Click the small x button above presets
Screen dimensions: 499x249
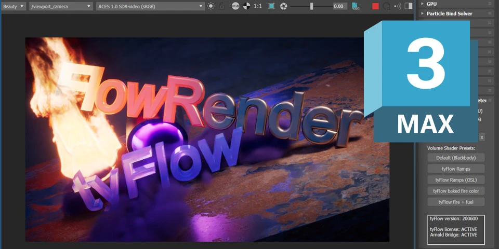point(482,137)
